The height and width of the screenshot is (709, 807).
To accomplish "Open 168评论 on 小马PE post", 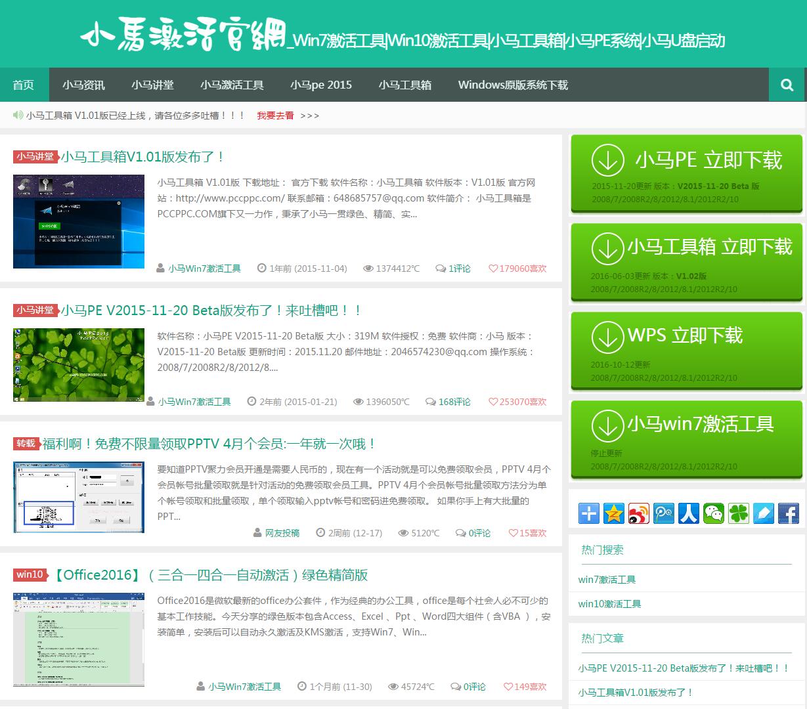I will (454, 402).
